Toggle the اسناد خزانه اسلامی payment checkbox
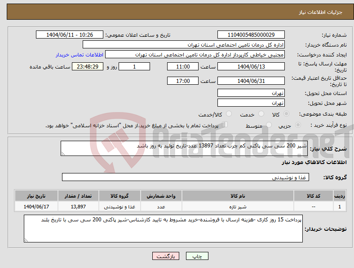354x268 pixels. click(225, 125)
